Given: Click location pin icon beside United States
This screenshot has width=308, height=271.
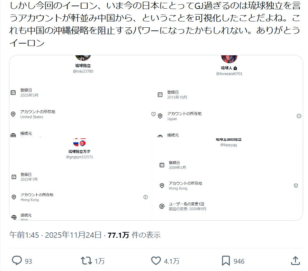Looking at the screenshot, I should pos(13,114).
